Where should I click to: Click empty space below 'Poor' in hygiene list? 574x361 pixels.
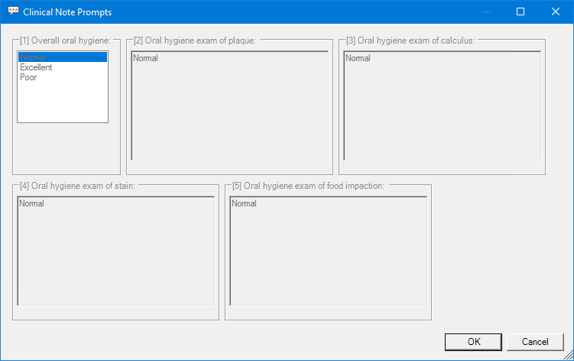(62, 103)
